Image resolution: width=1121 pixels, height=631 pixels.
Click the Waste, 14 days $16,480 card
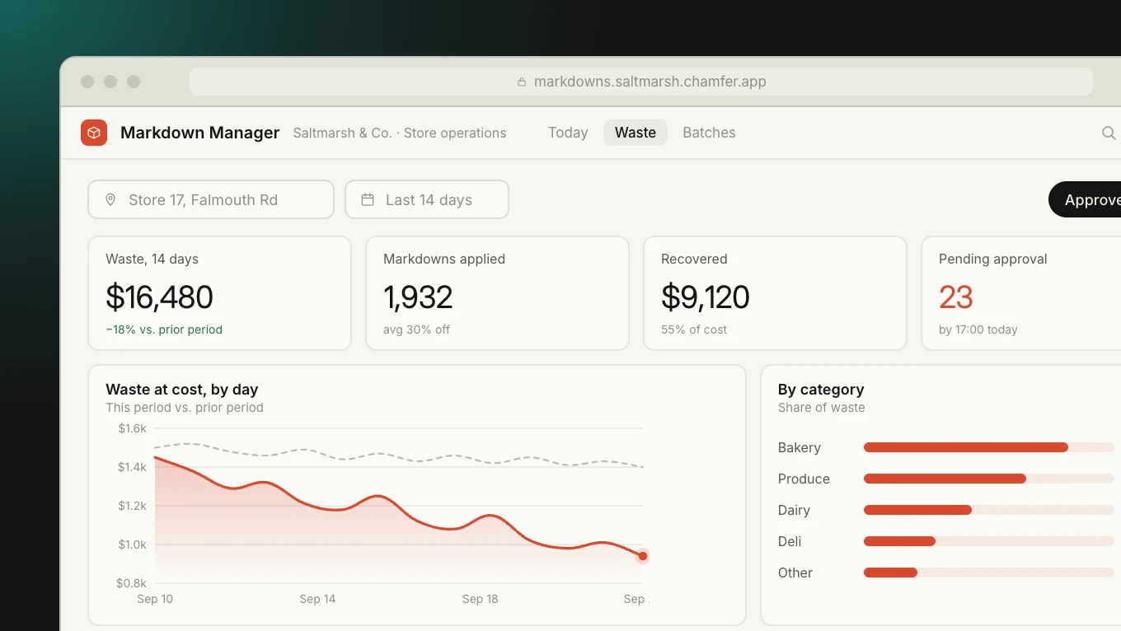pos(220,293)
